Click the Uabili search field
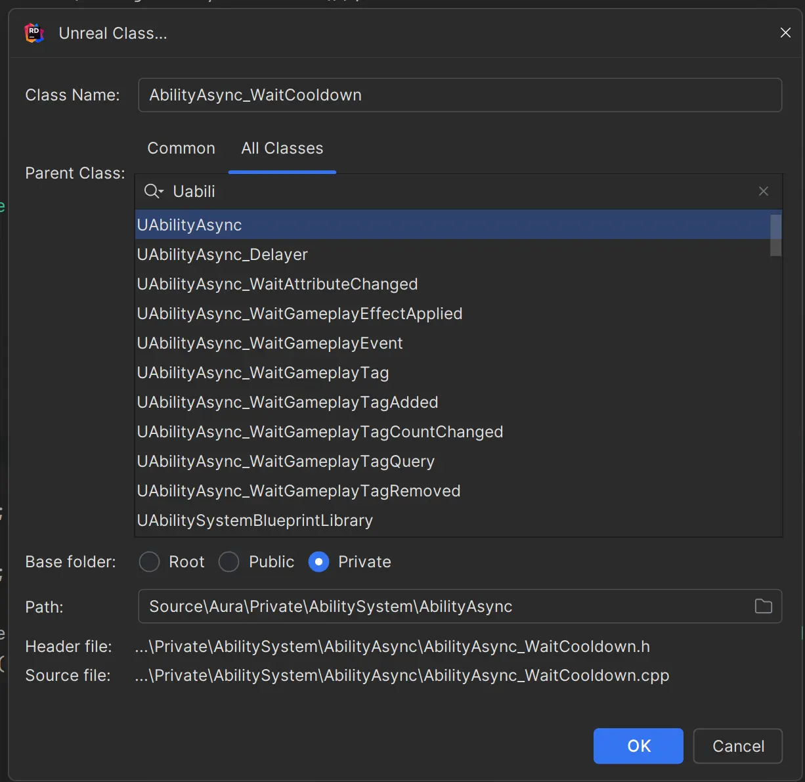Viewport: 805px width, 782px height. pyautogui.click(x=460, y=191)
